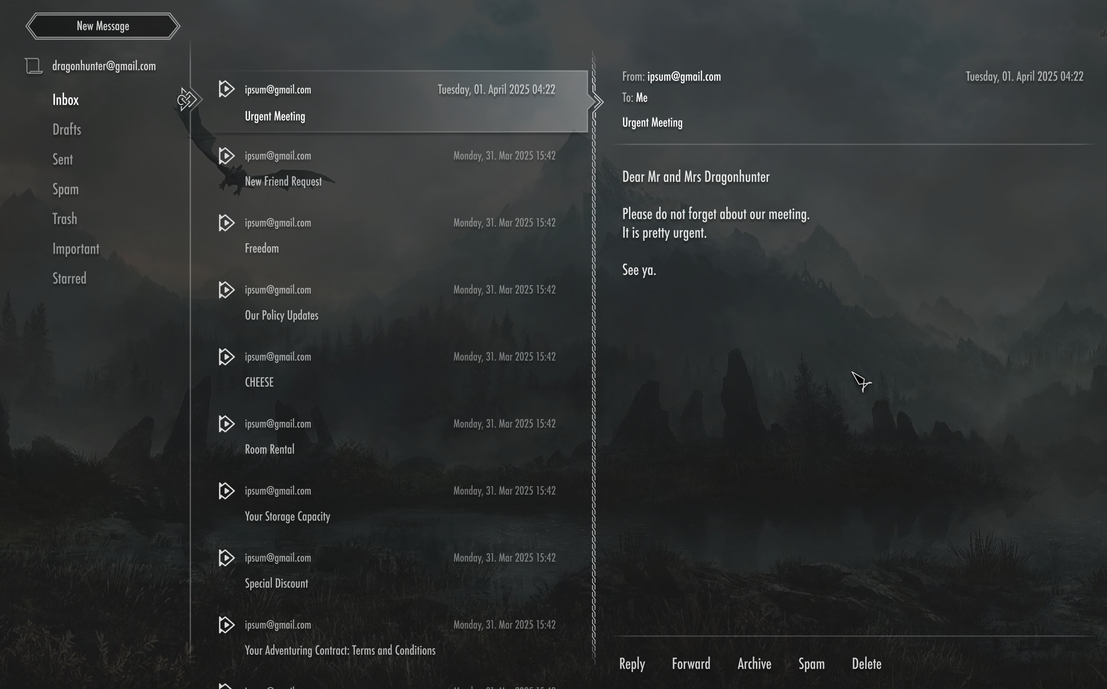Click the icon on Adventuring Contract email row

(x=226, y=625)
